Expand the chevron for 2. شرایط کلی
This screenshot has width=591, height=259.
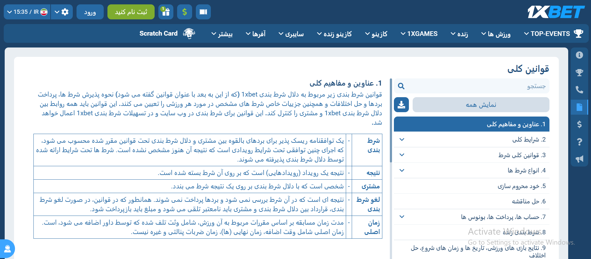(402, 139)
